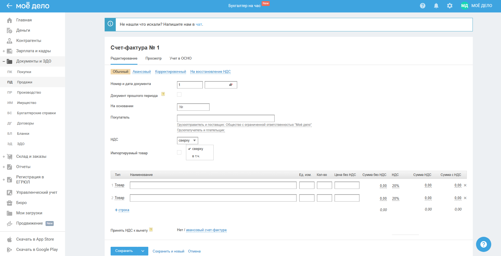Viewport: 501px width, 256px height.
Task: Click the back arrow in header
Action: [x=9, y=6]
